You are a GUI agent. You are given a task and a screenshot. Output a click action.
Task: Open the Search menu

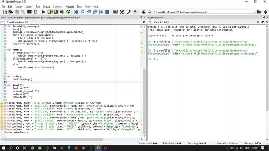[18, 7]
